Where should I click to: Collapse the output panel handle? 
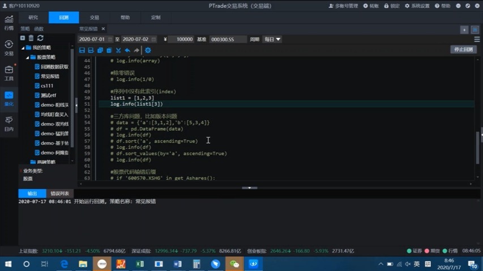click(x=250, y=188)
